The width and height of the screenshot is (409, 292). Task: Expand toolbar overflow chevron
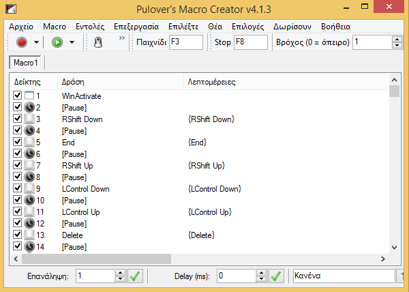tap(121, 38)
